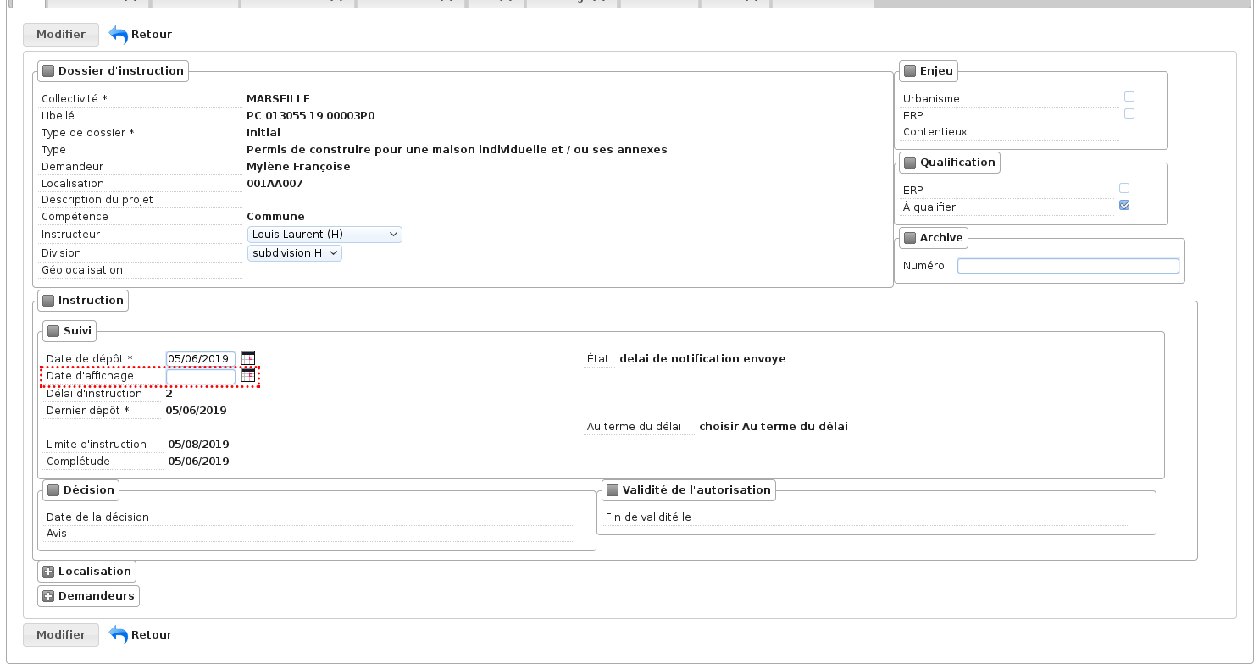Uncheck the À qualifier checkbox
The width and height of the screenshot is (1259, 669).
click(x=1124, y=205)
